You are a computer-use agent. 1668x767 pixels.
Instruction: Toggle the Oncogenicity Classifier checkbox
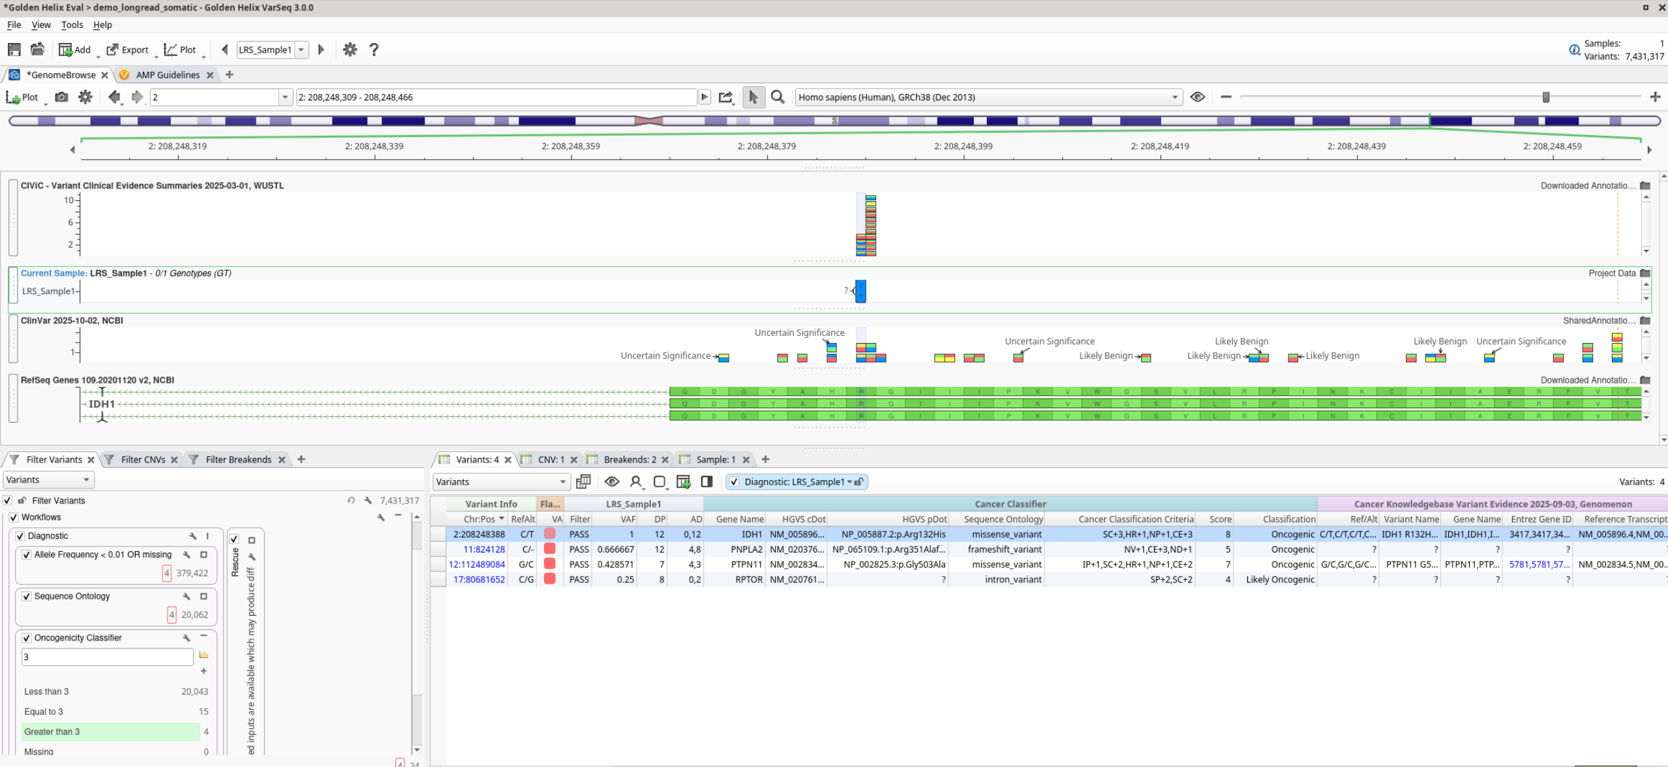click(27, 638)
